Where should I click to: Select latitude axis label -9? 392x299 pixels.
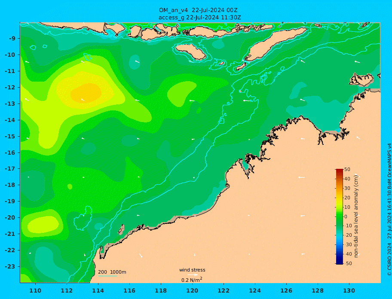coord(12,39)
